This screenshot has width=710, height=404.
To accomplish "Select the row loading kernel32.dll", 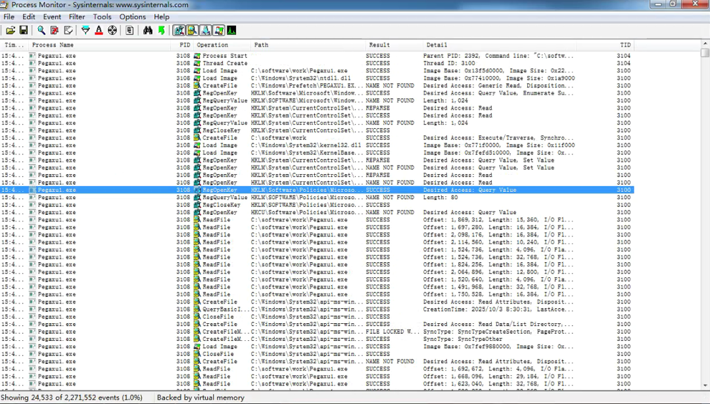I will pos(317,145).
